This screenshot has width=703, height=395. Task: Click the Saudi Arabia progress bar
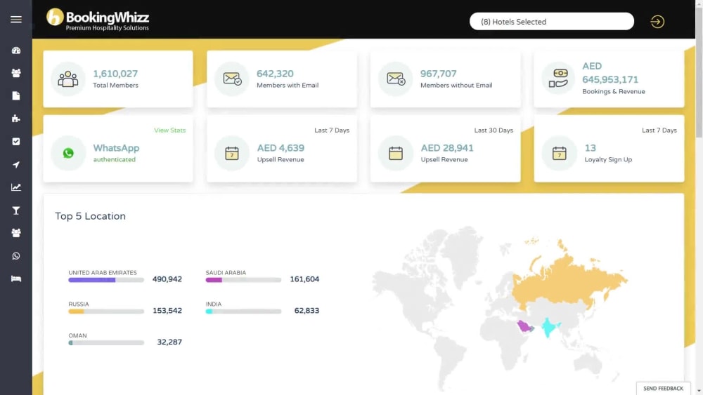coord(243,280)
